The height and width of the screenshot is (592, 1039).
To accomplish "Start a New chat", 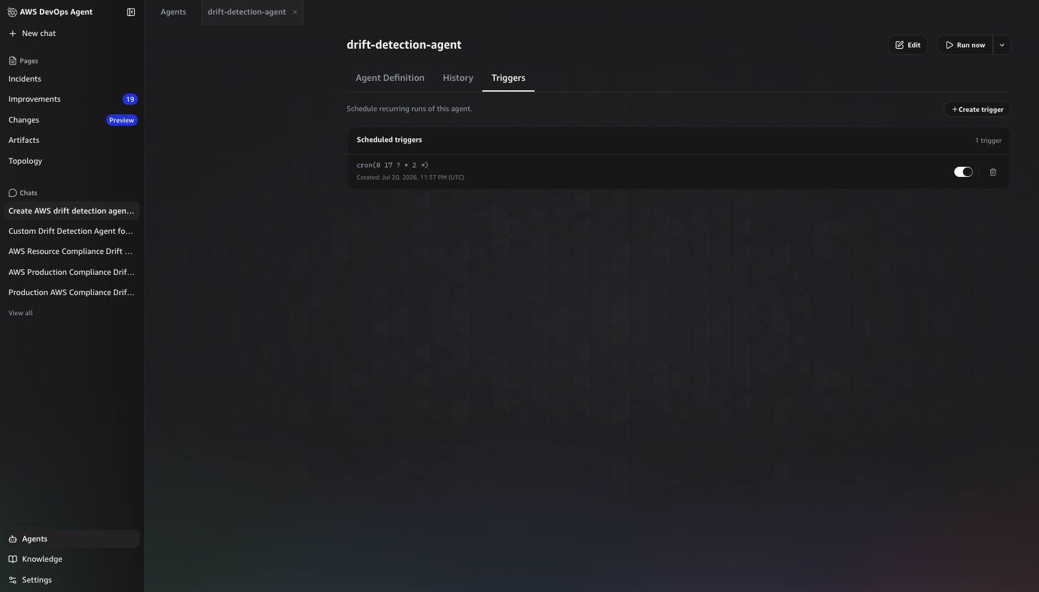I will (33, 33).
